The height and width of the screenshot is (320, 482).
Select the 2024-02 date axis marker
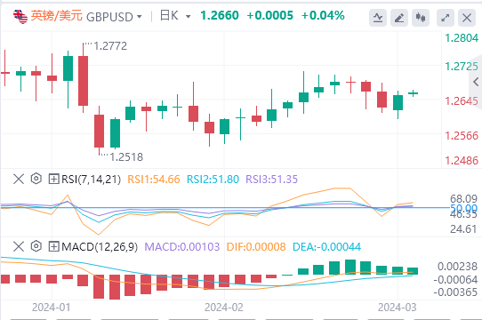pos(224,308)
